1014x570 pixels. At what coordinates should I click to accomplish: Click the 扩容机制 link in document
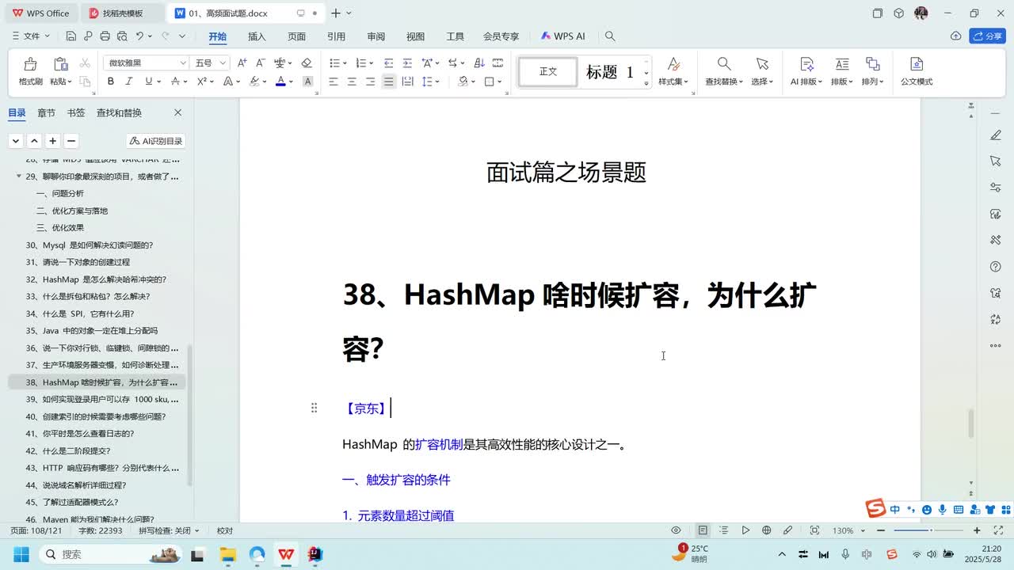tap(439, 445)
